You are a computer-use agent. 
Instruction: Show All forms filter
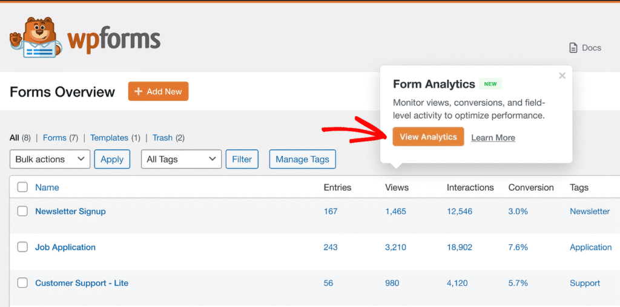(15, 138)
